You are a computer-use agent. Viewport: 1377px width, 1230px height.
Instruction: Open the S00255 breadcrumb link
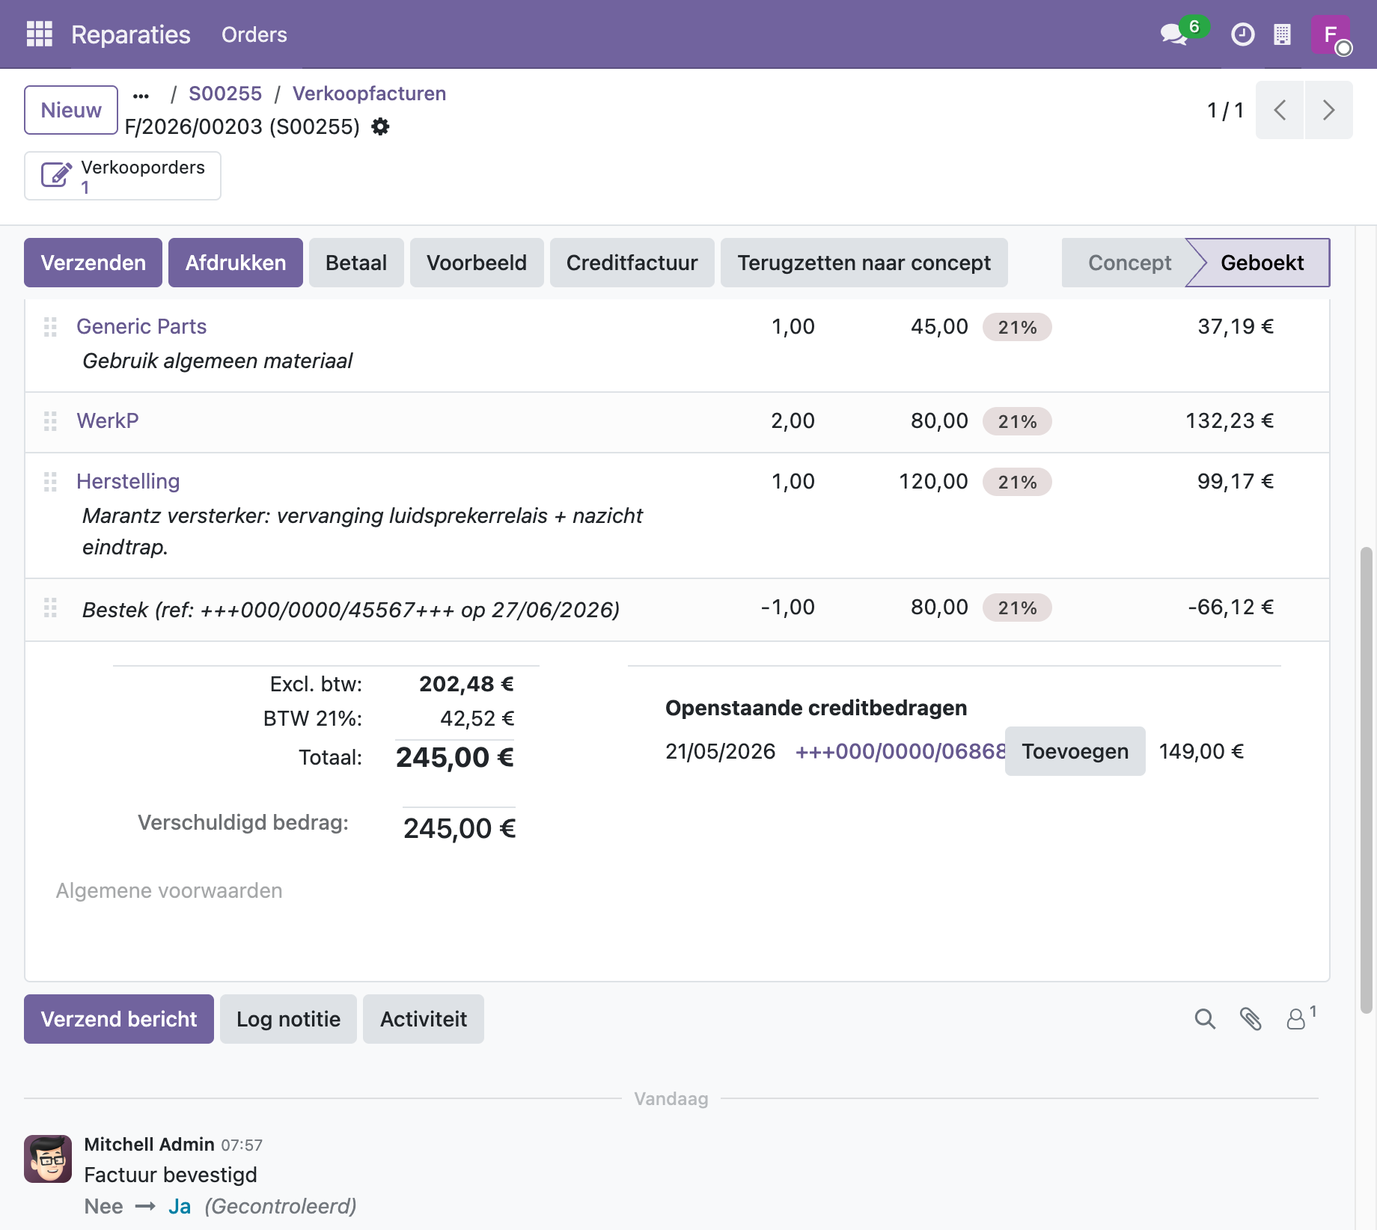(225, 94)
